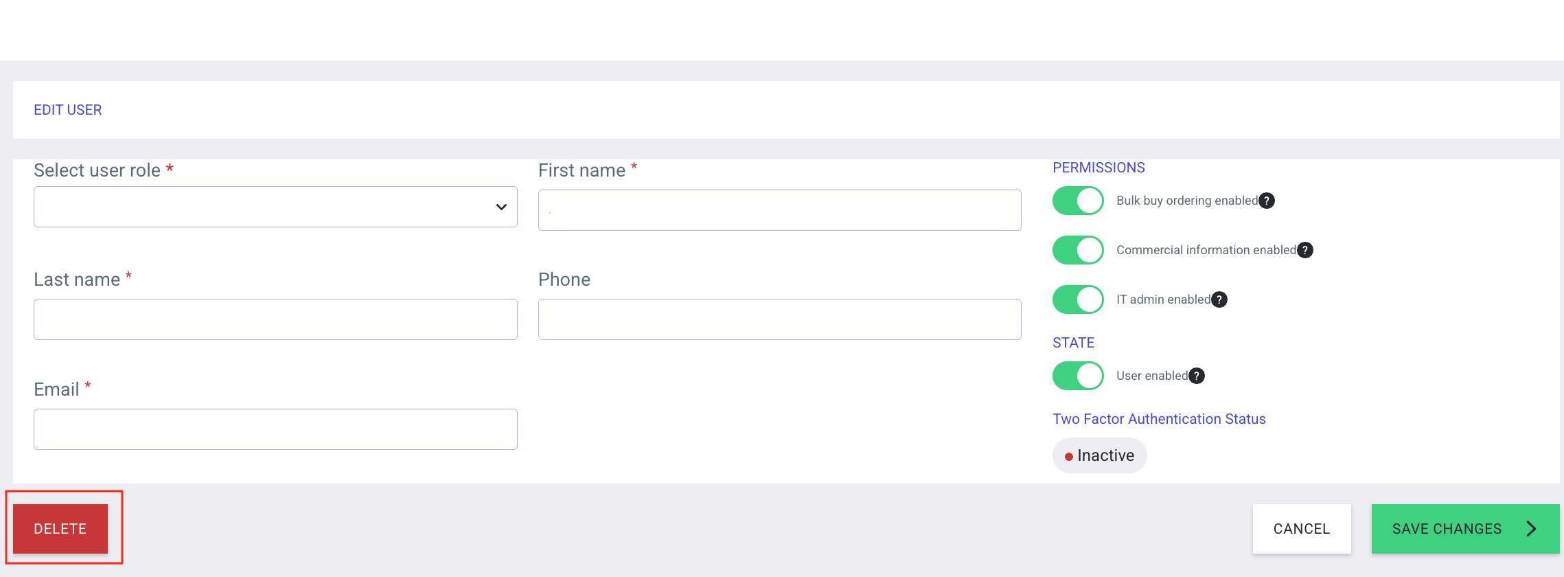Click the red Inactive status dot
Screen dimensions: 1564x577
pyautogui.click(x=1068, y=456)
